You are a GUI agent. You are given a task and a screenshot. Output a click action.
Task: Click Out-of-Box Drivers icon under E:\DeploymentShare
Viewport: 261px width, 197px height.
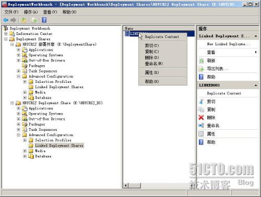25,60
